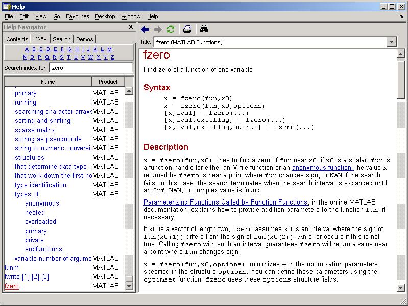Open the 'subfunctions' sub-entry in index

pos(43,249)
